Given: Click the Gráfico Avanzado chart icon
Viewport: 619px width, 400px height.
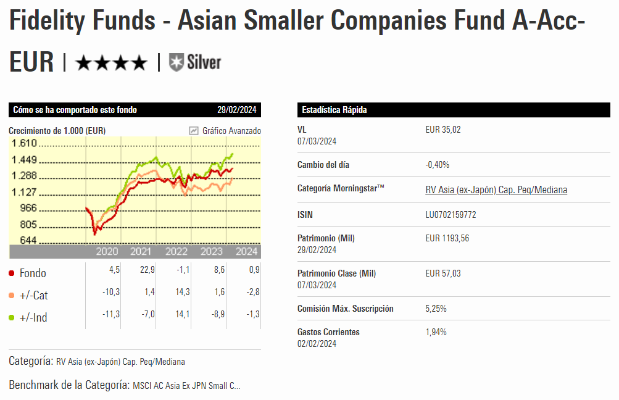Looking at the screenshot, I should [194, 131].
